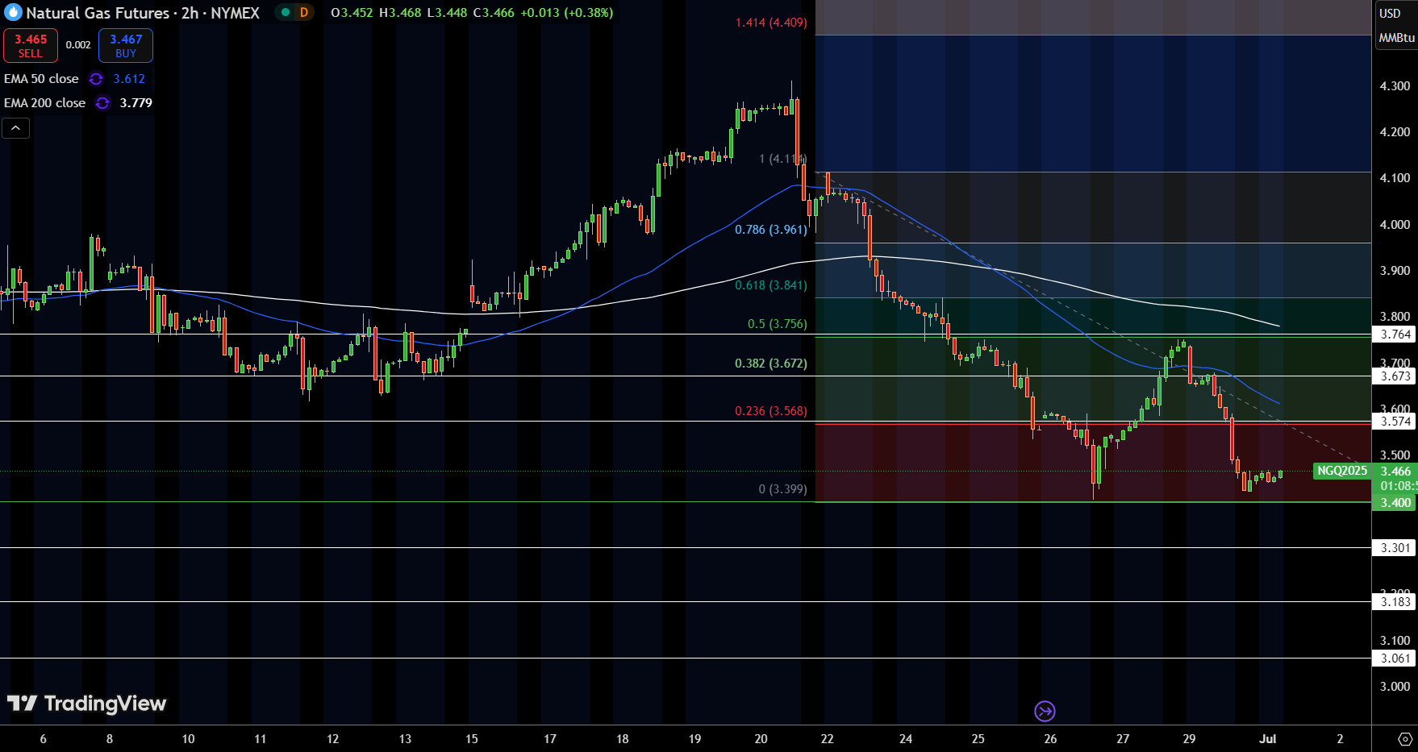
Task: Click the go-to-realtime arrow icon
Action: pyautogui.click(x=1045, y=711)
